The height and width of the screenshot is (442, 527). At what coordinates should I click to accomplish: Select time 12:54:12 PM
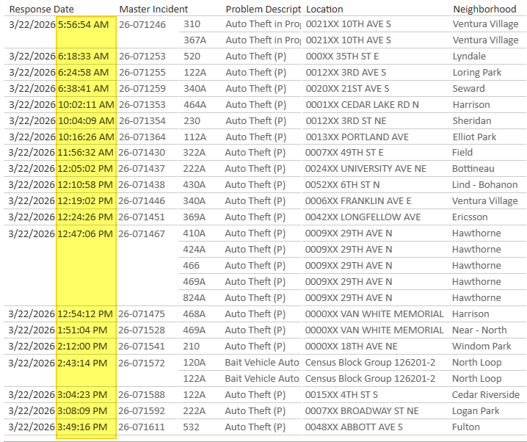coord(85,314)
